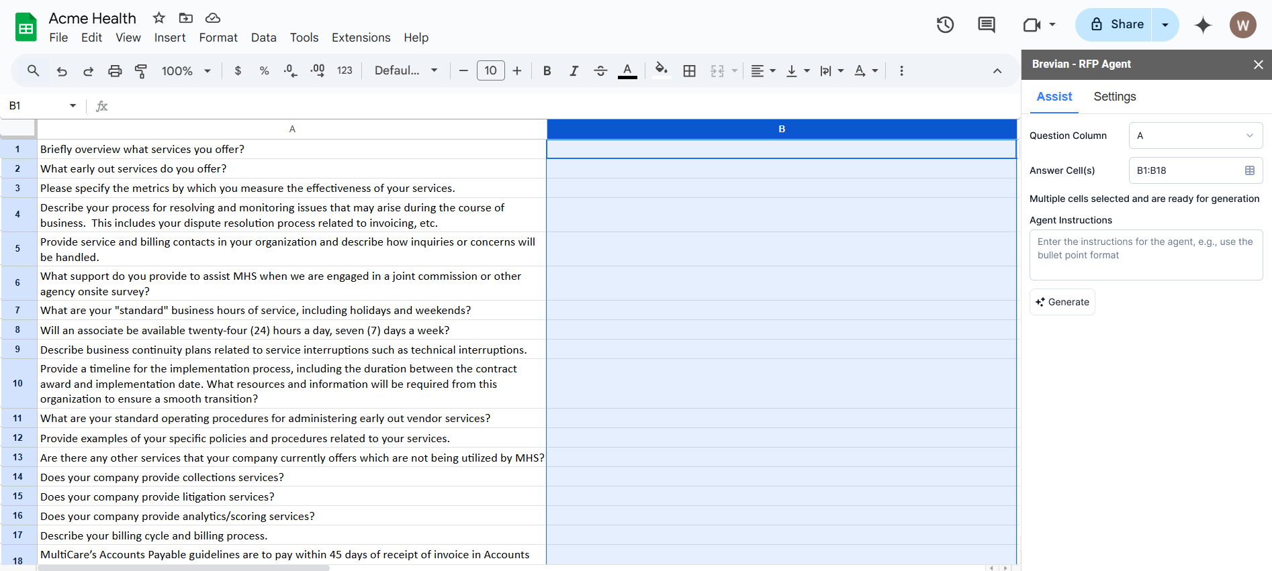
Task: Open the account avatar W
Action: (1243, 25)
